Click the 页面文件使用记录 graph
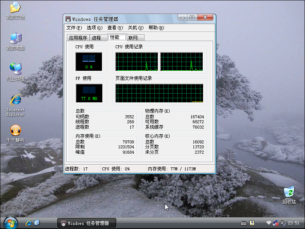305x229 pixels. (x=159, y=93)
